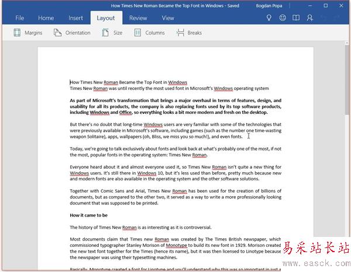This screenshot has width=351, height=272.
Task: Click the name 'Stanley Morison'
Action: [143, 245]
